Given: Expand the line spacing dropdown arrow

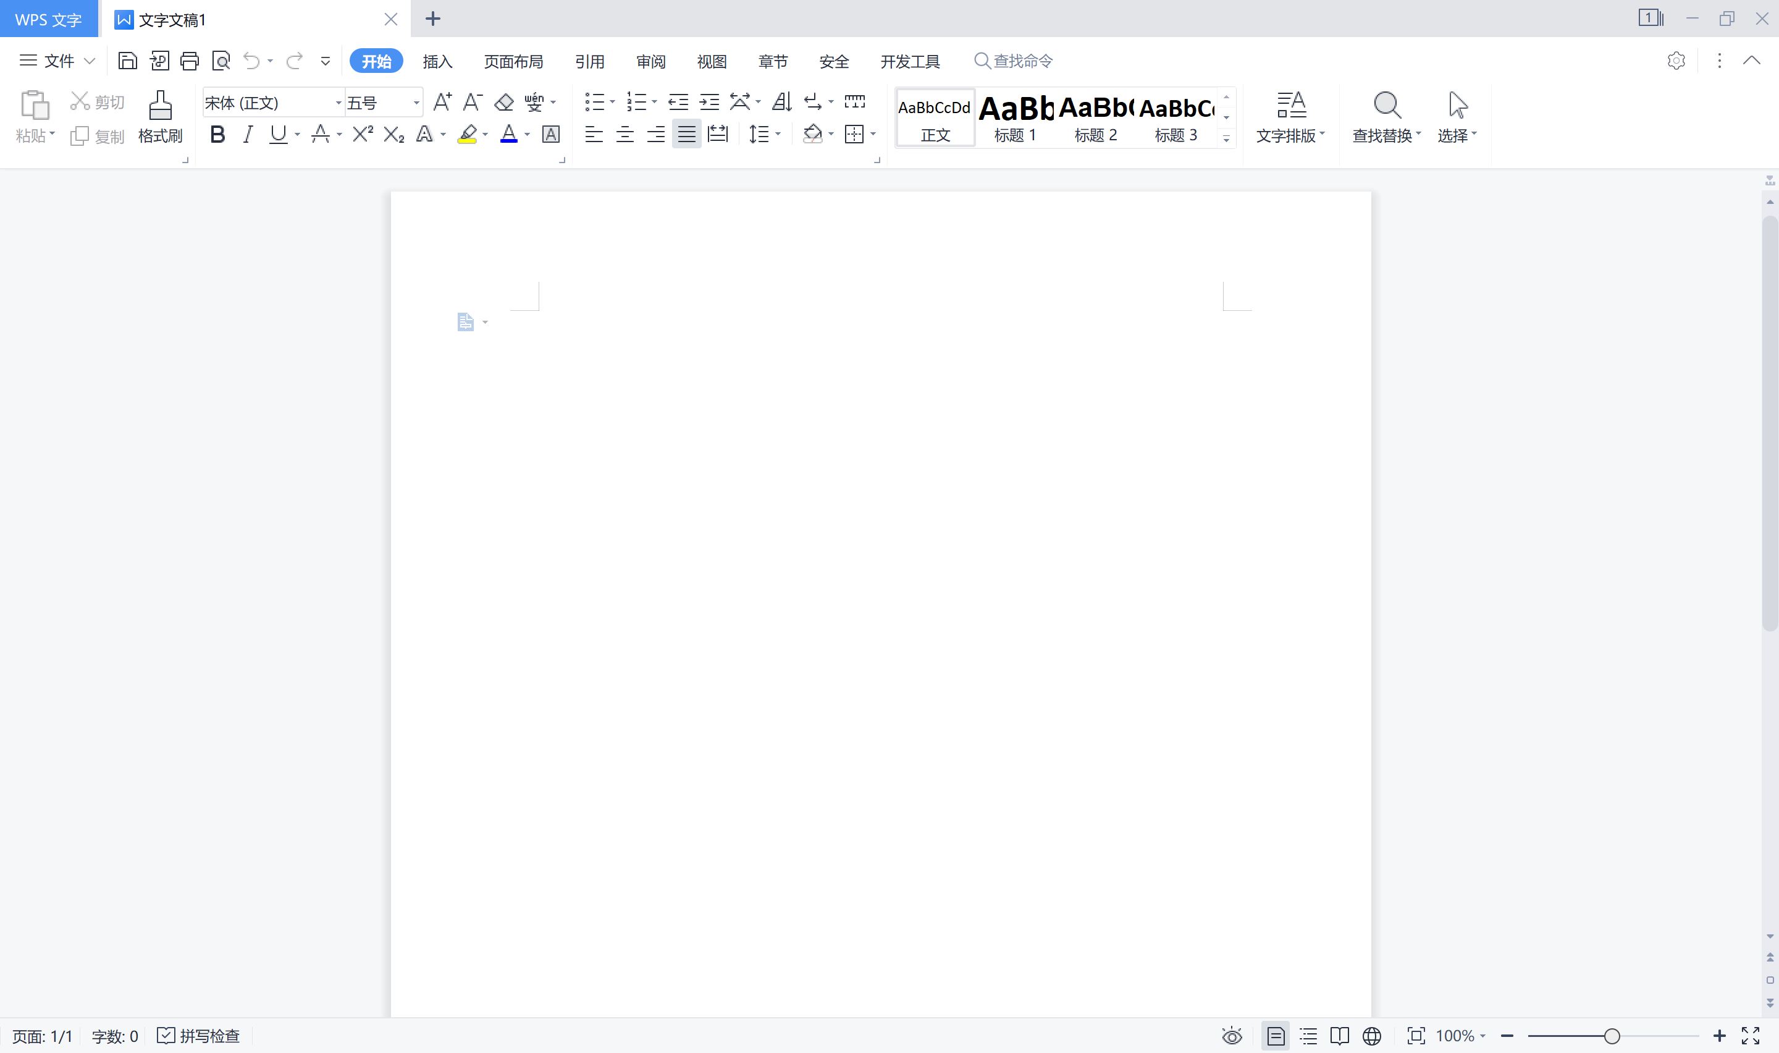Looking at the screenshot, I should [x=778, y=134].
